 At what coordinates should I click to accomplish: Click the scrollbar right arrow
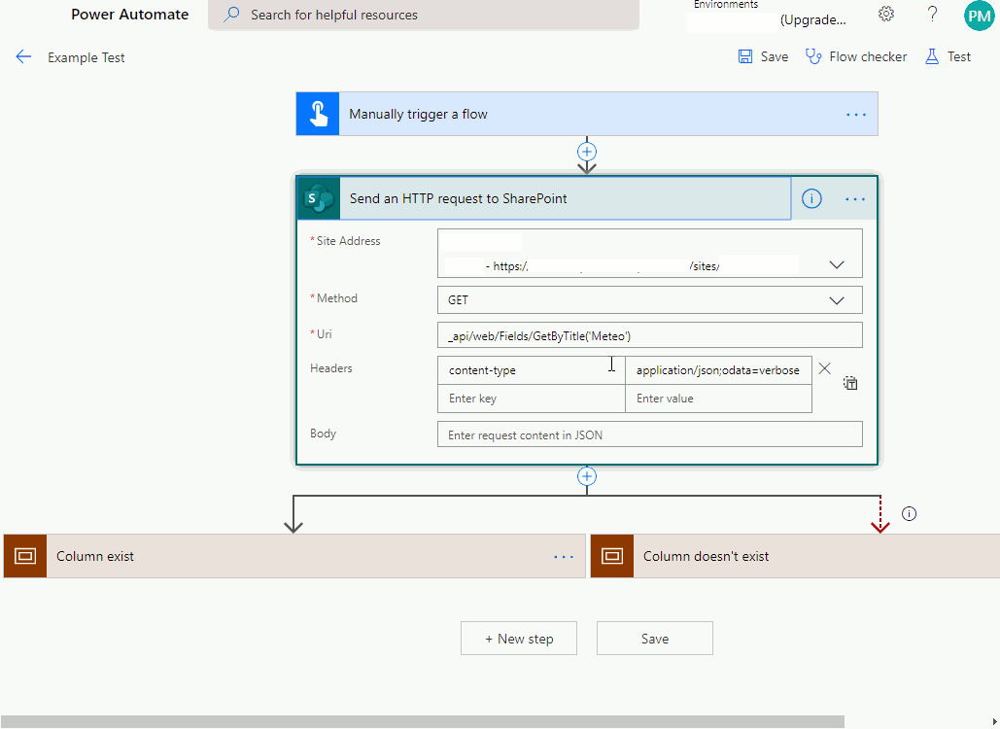coord(994,722)
